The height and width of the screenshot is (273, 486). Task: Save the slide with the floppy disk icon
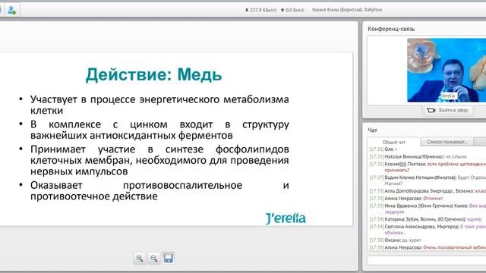[x=169, y=258]
